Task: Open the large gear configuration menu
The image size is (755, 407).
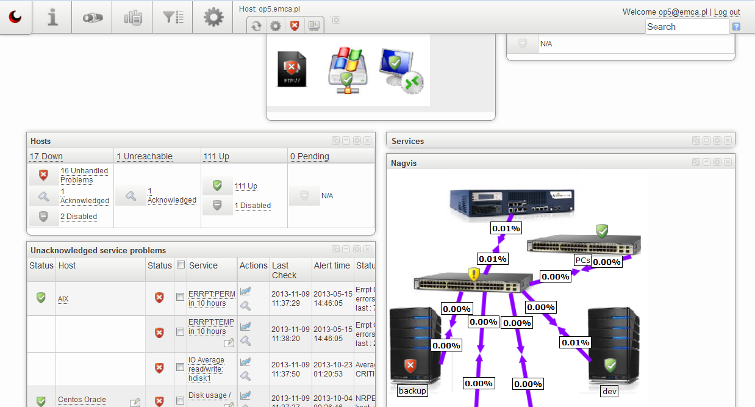Action: point(213,18)
